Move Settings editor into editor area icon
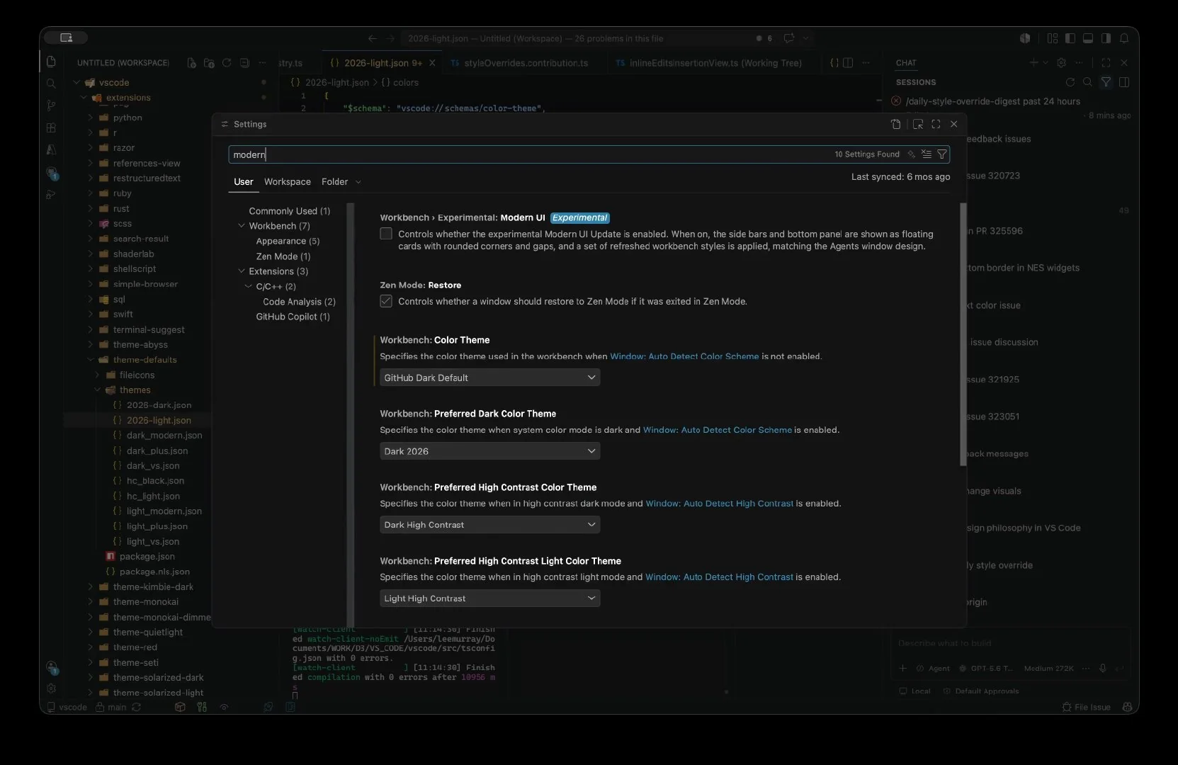The image size is (1178, 765). [917, 124]
